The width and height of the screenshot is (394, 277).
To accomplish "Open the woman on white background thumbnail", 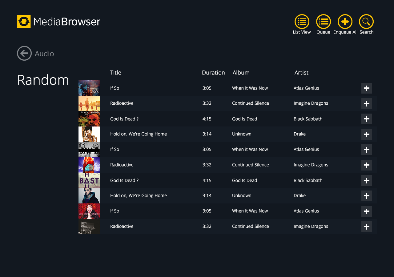I will 89,134.
